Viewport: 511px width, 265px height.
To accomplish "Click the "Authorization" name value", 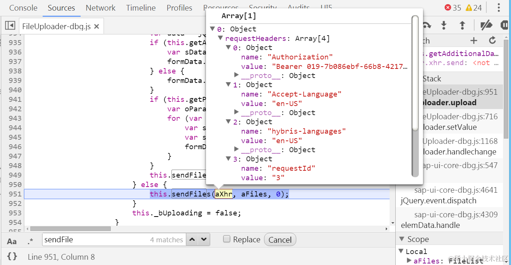I will click(300, 57).
